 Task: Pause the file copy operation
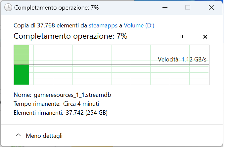click(181, 37)
